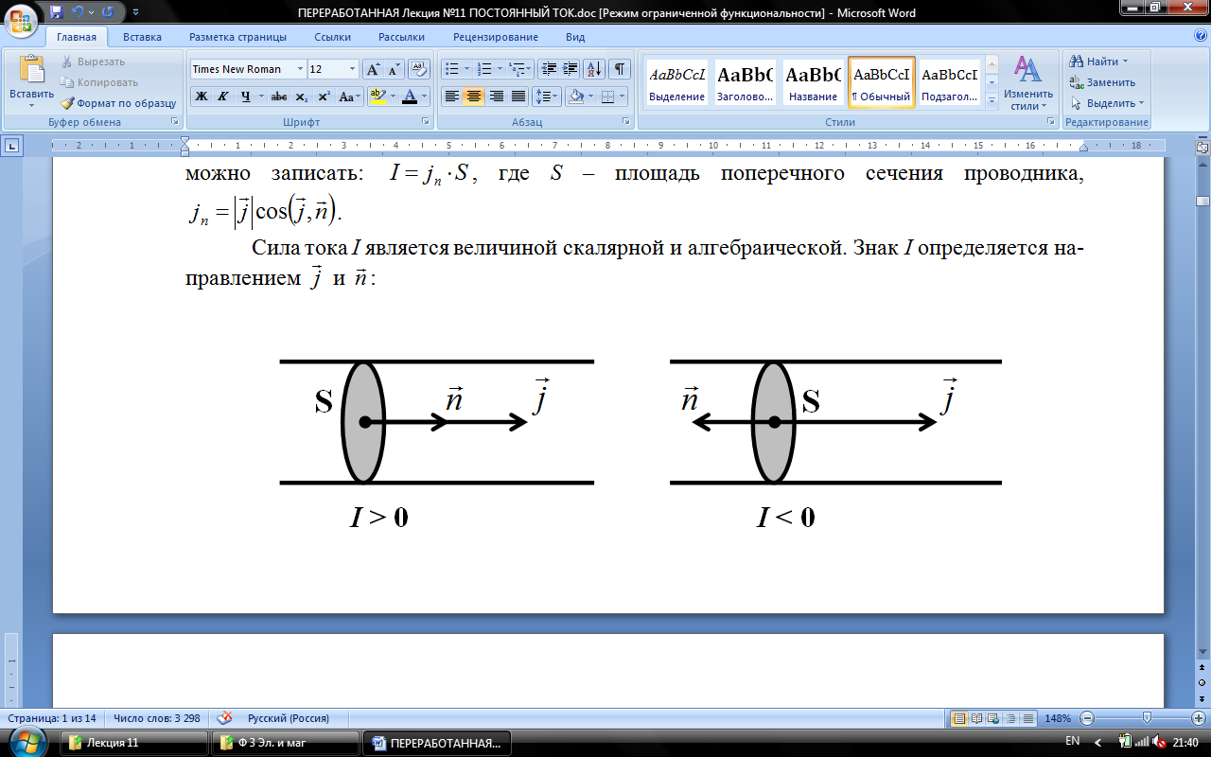Click Cut (Вырезать)

click(x=93, y=62)
